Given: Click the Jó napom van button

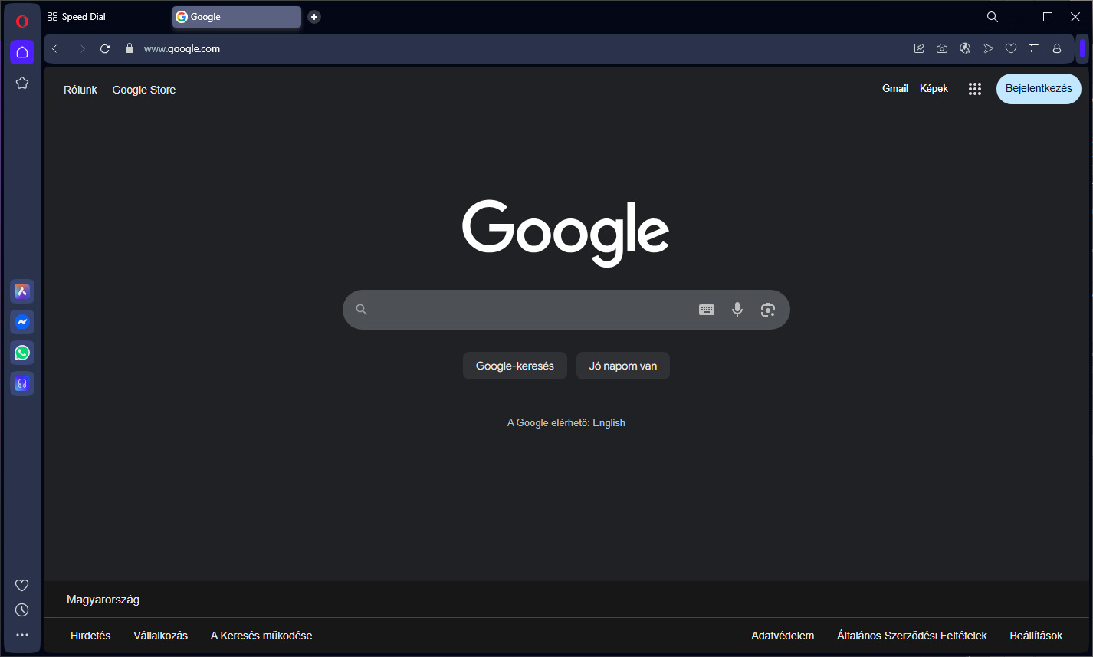Looking at the screenshot, I should (622, 366).
